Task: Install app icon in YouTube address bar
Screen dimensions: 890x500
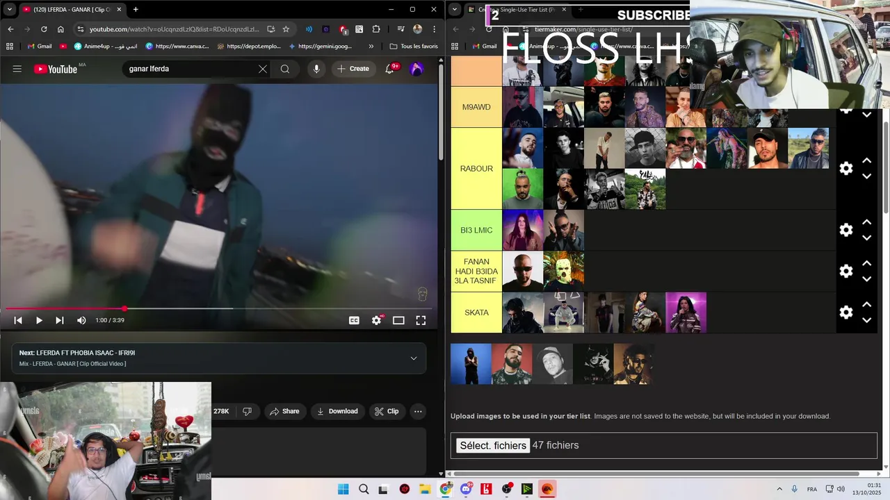Action: click(270, 29)
